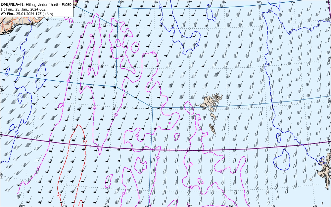Click the '12W' longitude label on top edge
Screen dimensions: 331x207
point(120,2)
